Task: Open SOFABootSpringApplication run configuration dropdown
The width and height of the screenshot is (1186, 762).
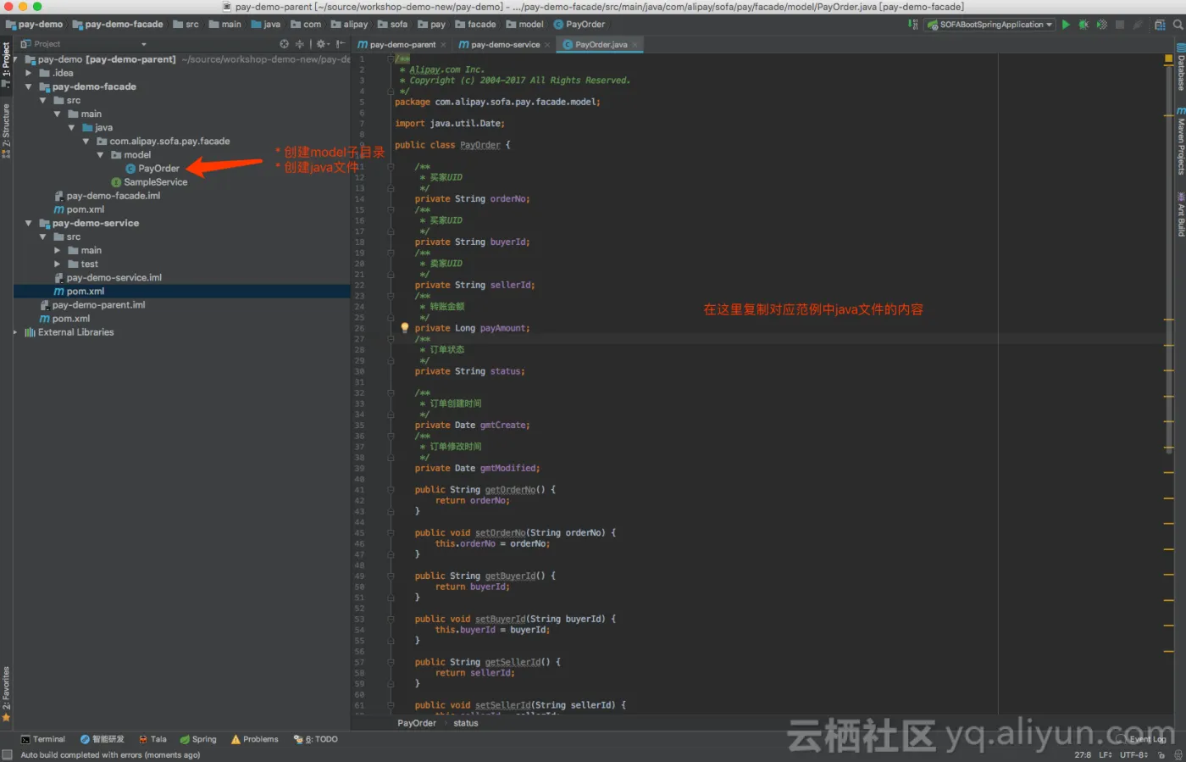Action: click(990, 25)
